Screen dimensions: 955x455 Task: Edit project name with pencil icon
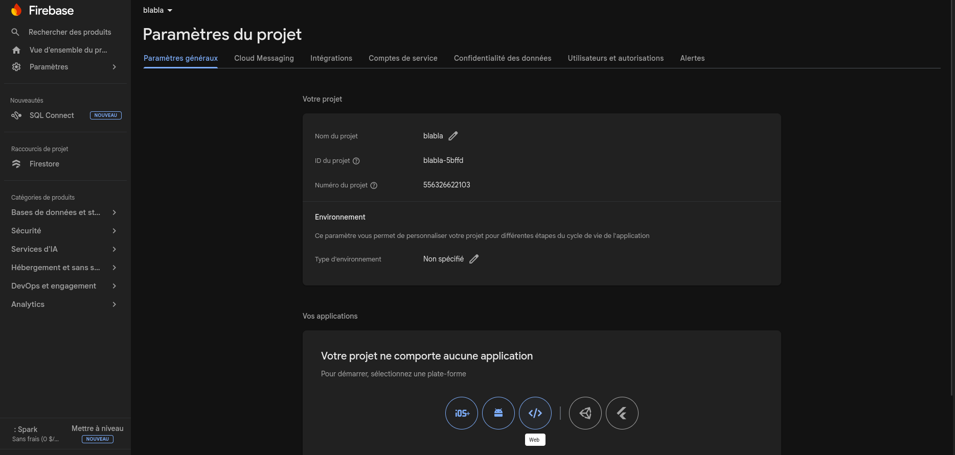click(x=453, y=136)
